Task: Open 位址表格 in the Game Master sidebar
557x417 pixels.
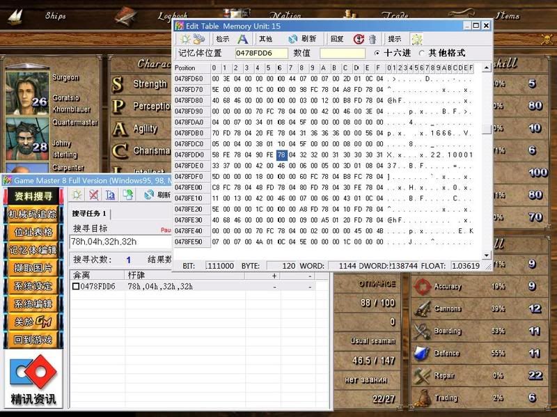Action: coord(33,232)
